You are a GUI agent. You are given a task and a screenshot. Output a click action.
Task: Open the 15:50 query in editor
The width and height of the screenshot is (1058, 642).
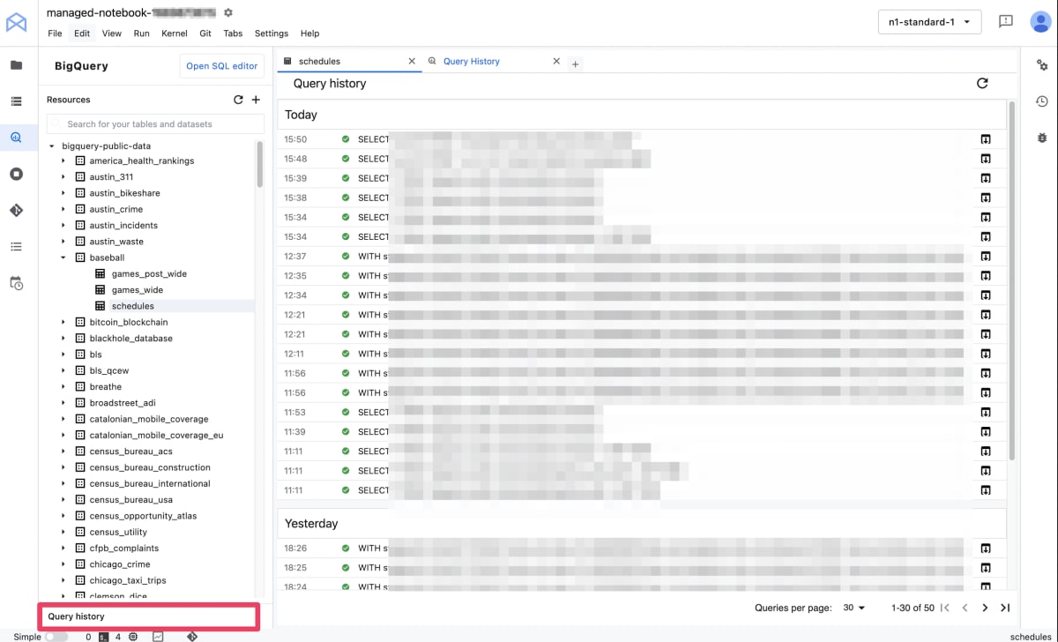(x=986, y=139)
